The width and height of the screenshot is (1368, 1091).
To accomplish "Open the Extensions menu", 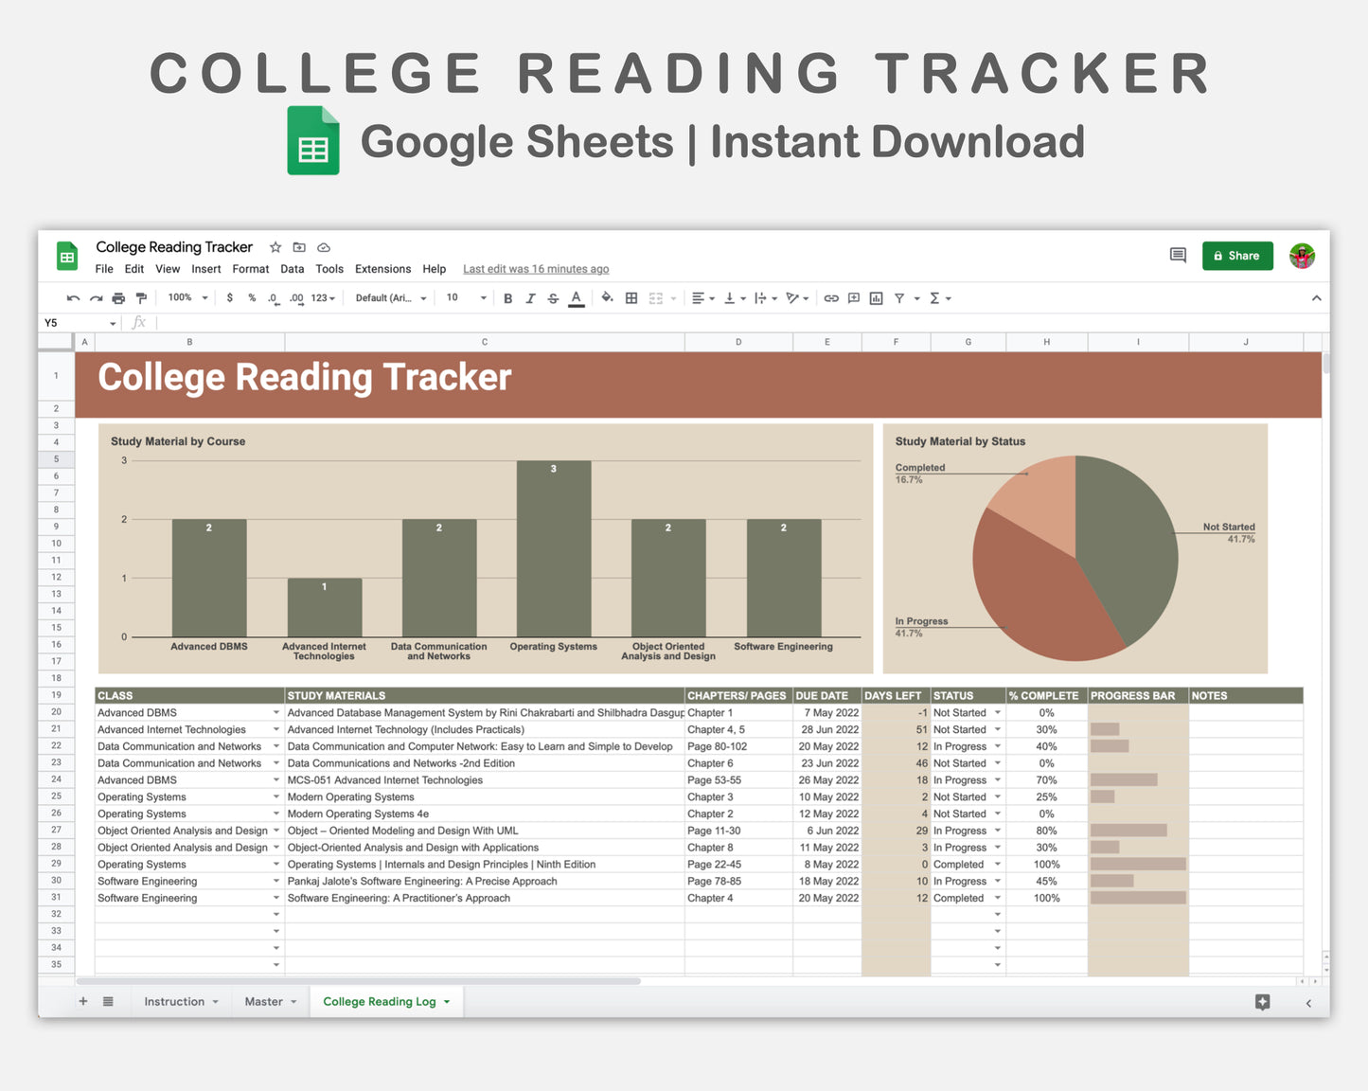I will tap(382, 269).
